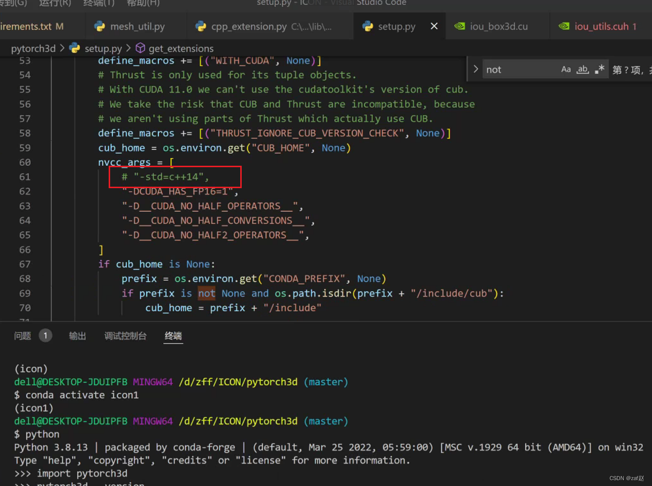Switch to the 调试控制台 panel tab
The height and width of the screenshot is (486, 652).
click(x=125, y=335)
